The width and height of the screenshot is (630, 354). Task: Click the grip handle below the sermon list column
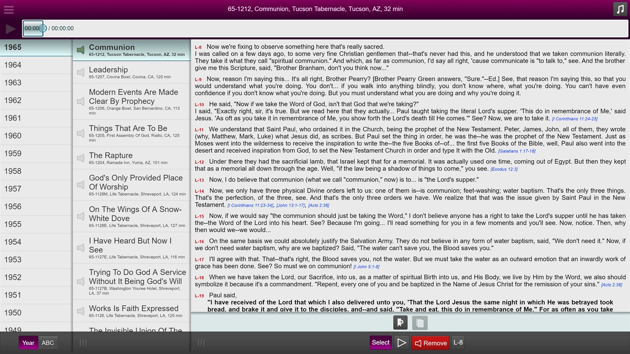pyautogui.click(x=201, y=342)
